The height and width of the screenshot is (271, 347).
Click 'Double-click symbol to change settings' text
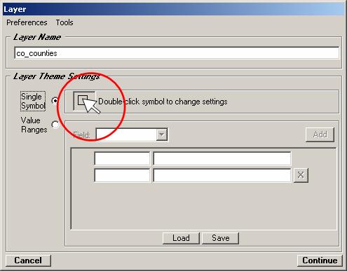[x=163, y=102]
